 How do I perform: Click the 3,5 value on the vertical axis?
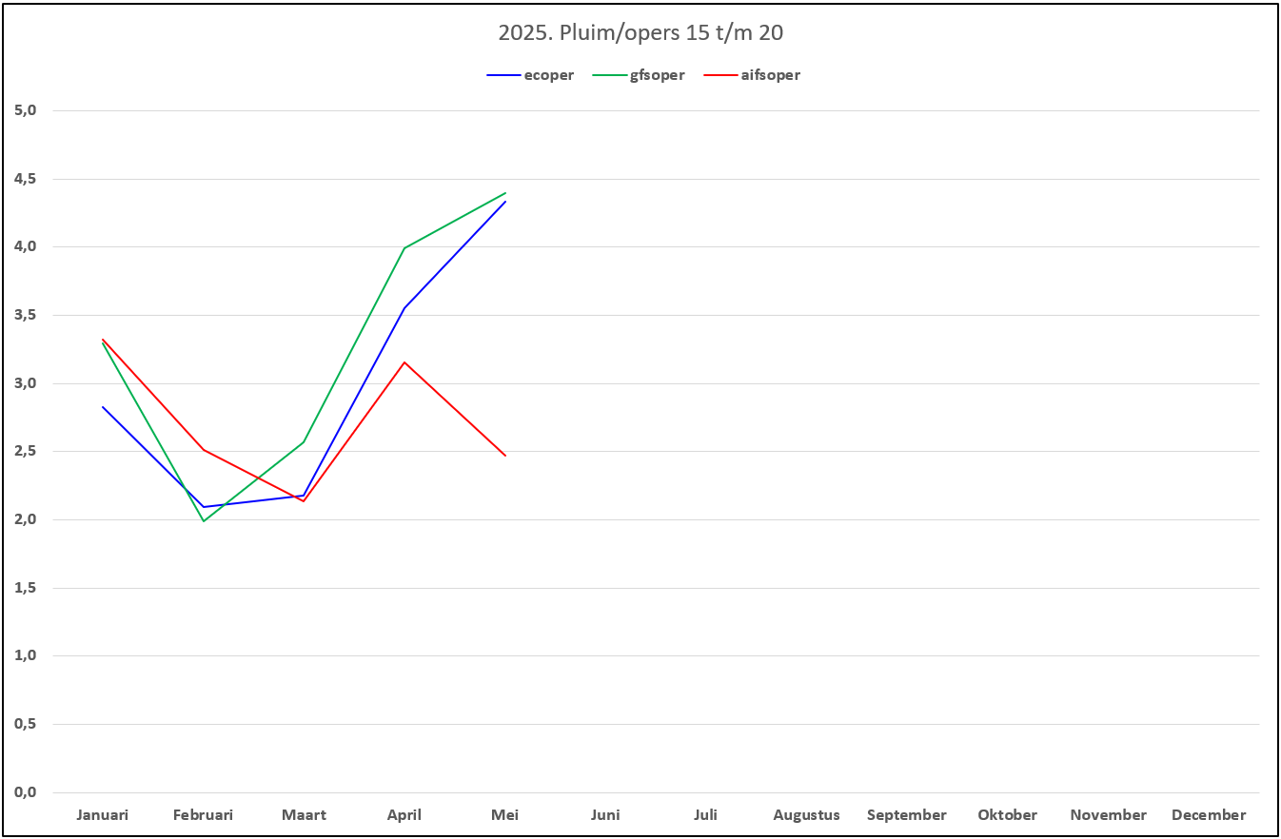tap(26, 315)
